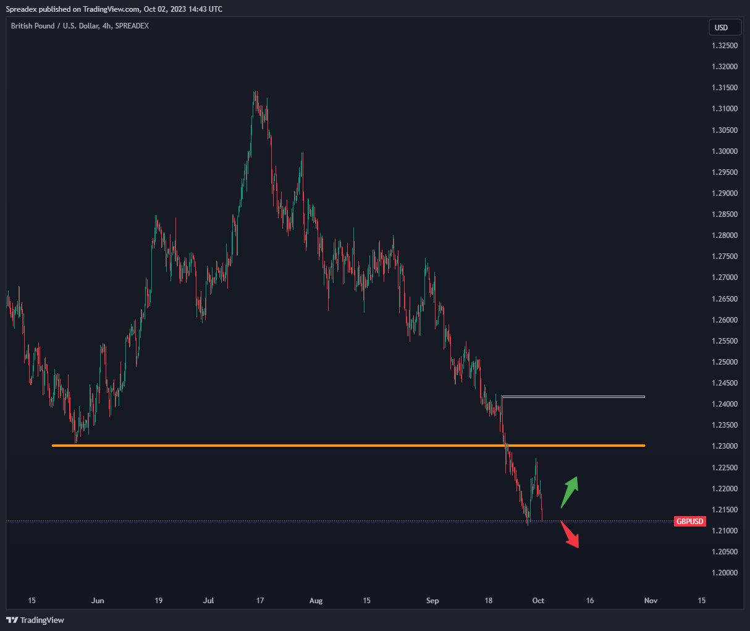Screen dimensions: 750x631
Task: Click the 1.21000 price axis label
Action: click(724, 531)
